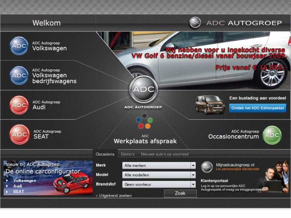Open ADC Autogroep Volkswagen link text
Screen dimensions: 291x218
pos(49,46)
